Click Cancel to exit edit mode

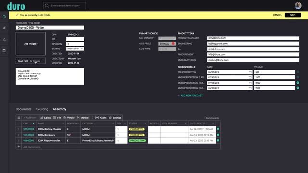point(277,15)
